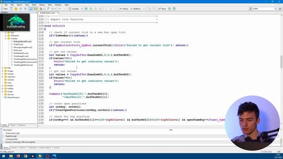Switch to the Public Projects toolbox tab
The width and height of the screenshot is (283, 159).
click(45, 148)
